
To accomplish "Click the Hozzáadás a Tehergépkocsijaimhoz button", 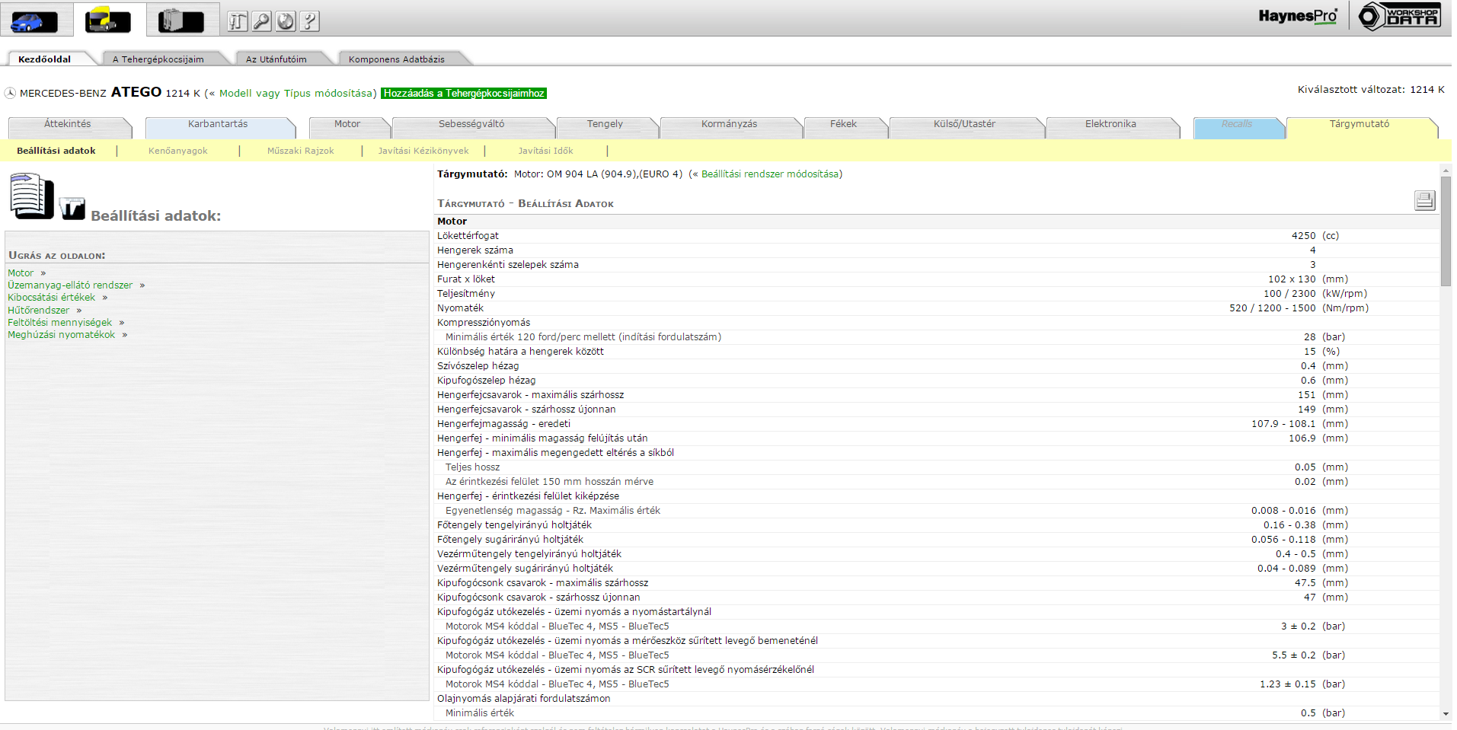I will pos(464,94).
